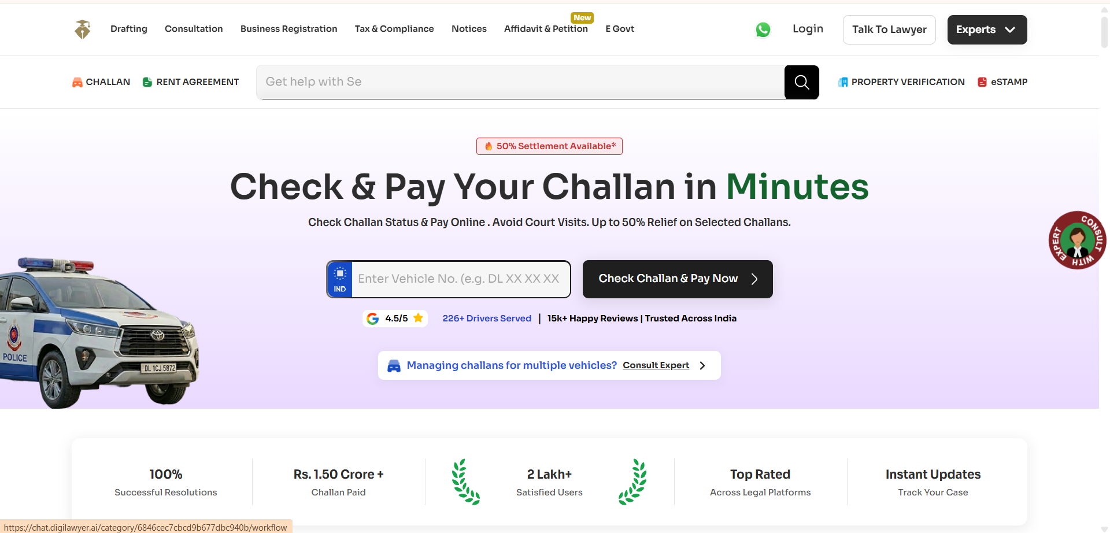This screenshot has width=1110, height=533.
Task: Open the Tax & Compliance menu
Action: click(x=394, y=29)
